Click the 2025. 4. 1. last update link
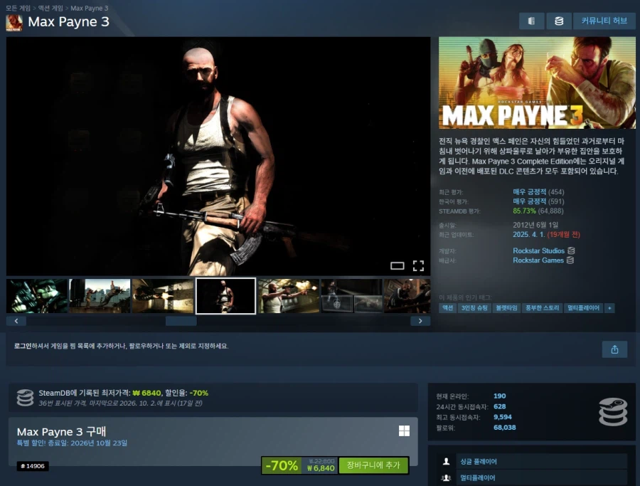The width and height of the screenshot is (640, 486). pyautogui.click(x=528, y=234)
